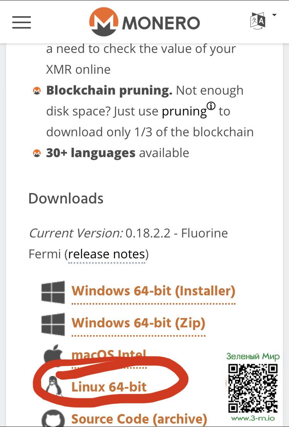
Task: Click the language translation icon
Action: (x=258, y=21)
